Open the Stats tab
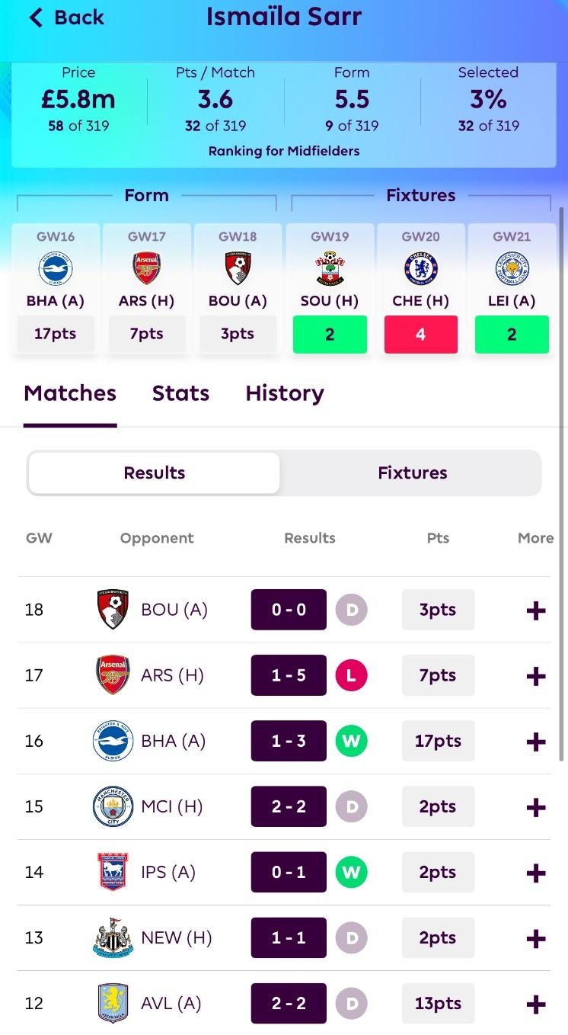Image resolution: width=568 pixels, height=1035 pixels. (x=180, y=393)
